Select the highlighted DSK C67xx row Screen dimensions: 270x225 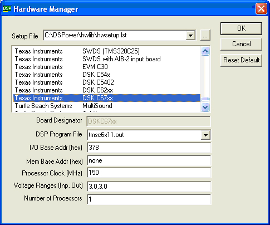click(107, 98)
